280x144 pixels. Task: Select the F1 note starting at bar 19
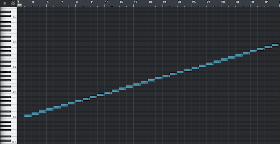(x=152, y=80)
